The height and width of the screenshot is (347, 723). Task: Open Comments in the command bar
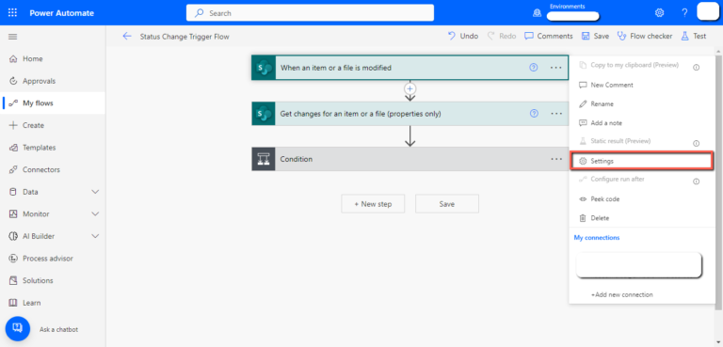(549, 36)
